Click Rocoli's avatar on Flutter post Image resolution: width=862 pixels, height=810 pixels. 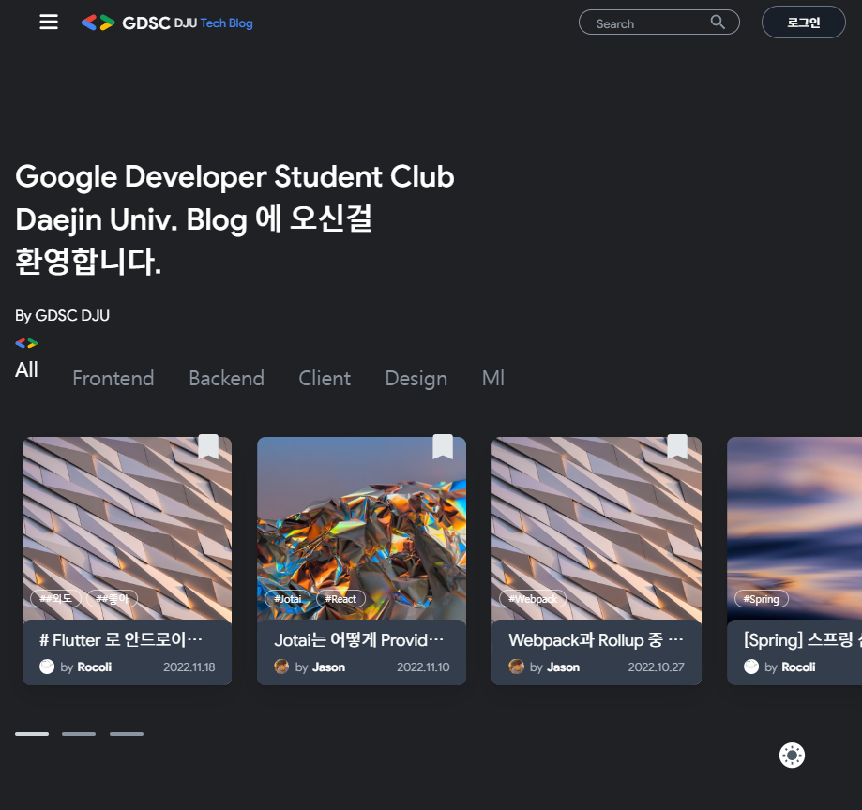point(47,667)
